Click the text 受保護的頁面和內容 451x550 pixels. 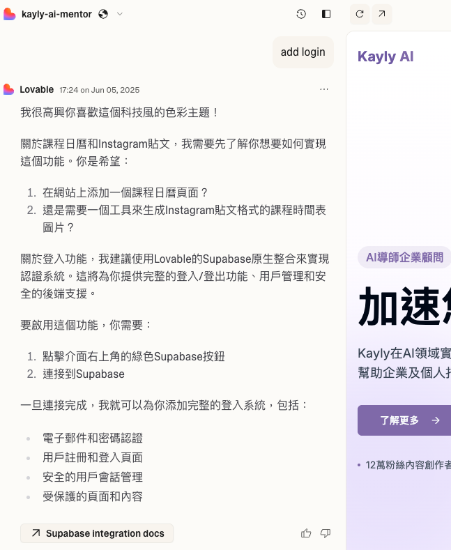(93, 496)
